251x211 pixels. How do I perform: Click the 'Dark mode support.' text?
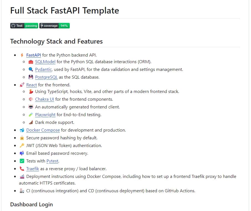[55, 122]
